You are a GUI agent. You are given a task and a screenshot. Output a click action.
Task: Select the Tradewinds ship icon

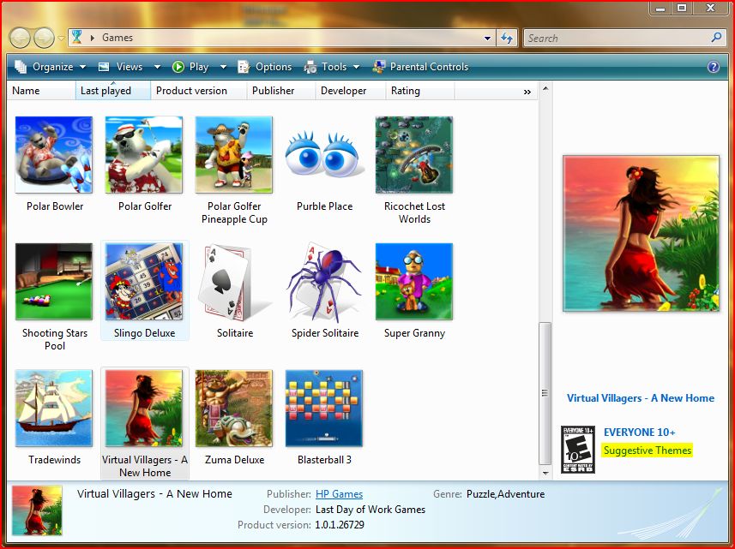[54, 409]
